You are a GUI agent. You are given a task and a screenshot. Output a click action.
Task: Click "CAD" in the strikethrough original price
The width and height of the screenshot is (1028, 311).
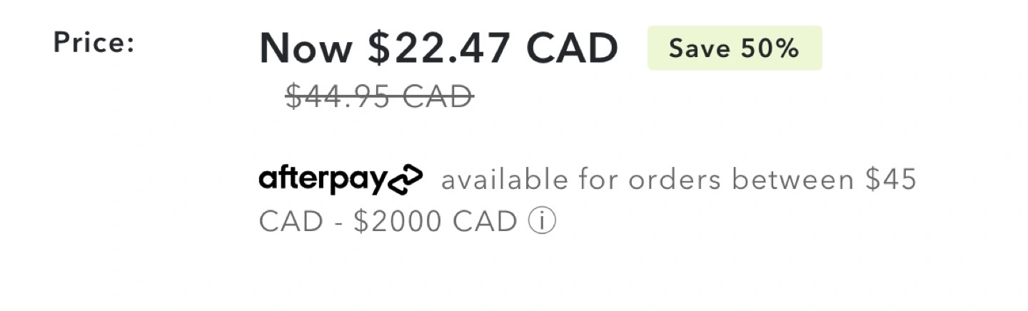tap(438, 96)
